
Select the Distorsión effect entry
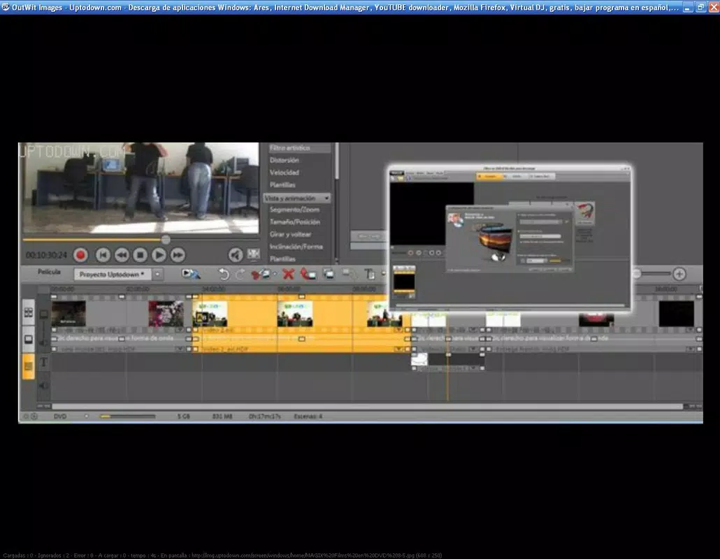285,160
